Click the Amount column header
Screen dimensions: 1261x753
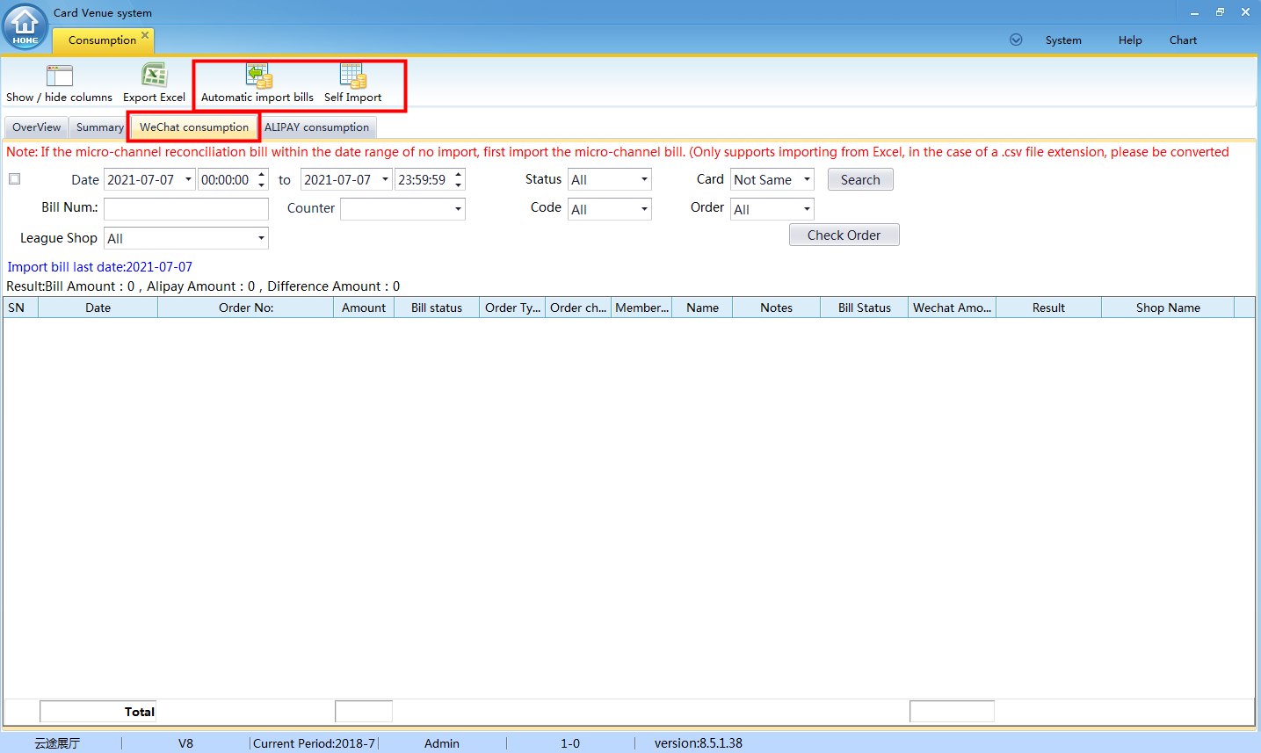click(364, 308)
